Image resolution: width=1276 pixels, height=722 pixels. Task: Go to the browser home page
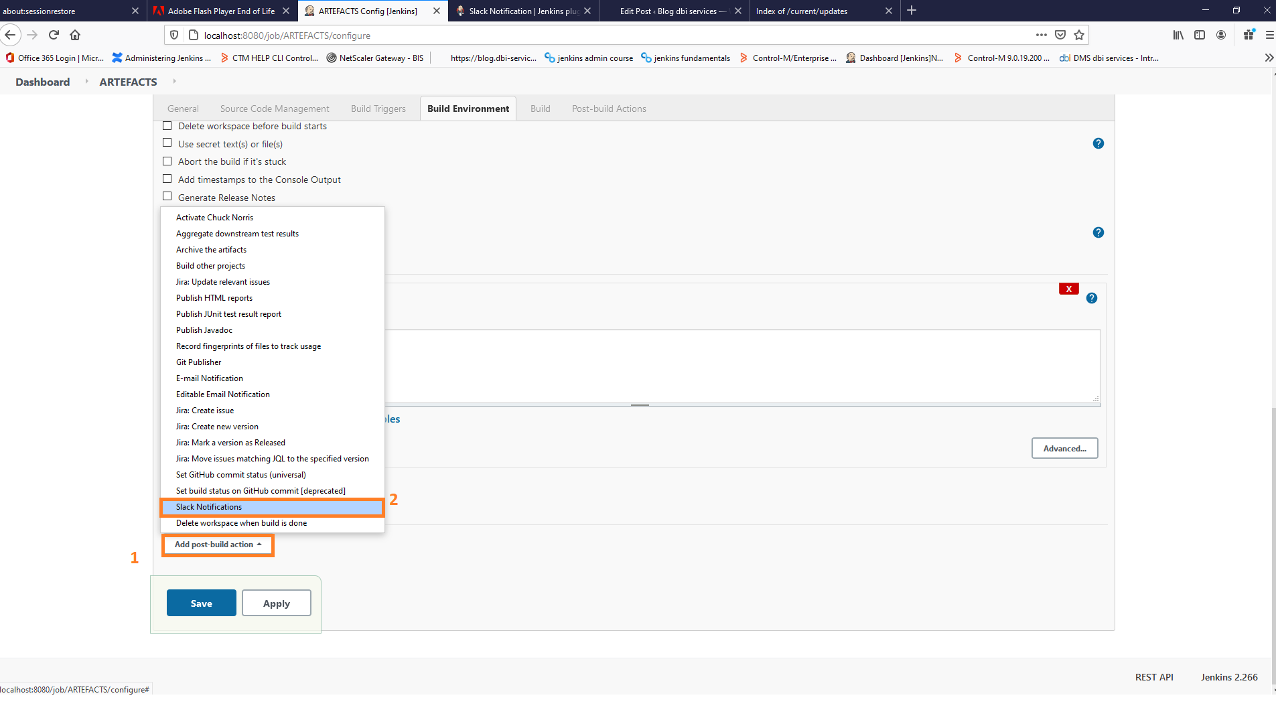75,35
